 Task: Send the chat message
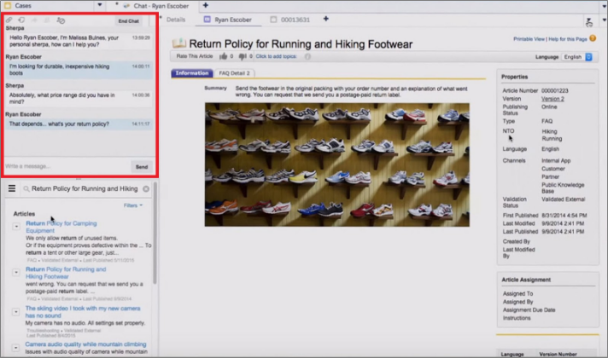[x=142, y=167]
